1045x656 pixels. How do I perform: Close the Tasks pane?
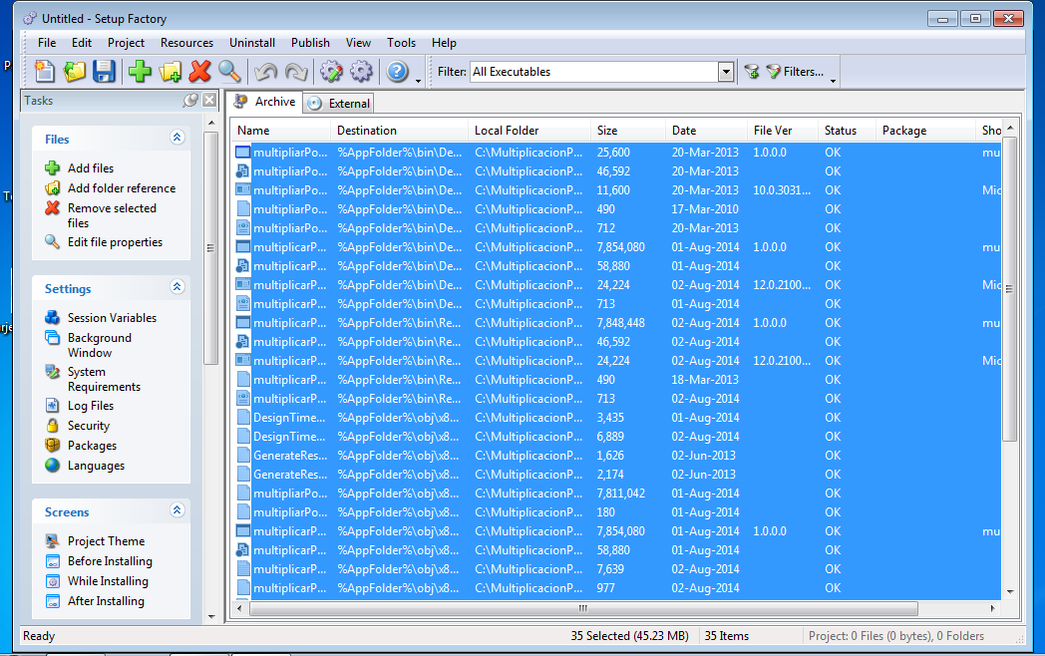209,100
